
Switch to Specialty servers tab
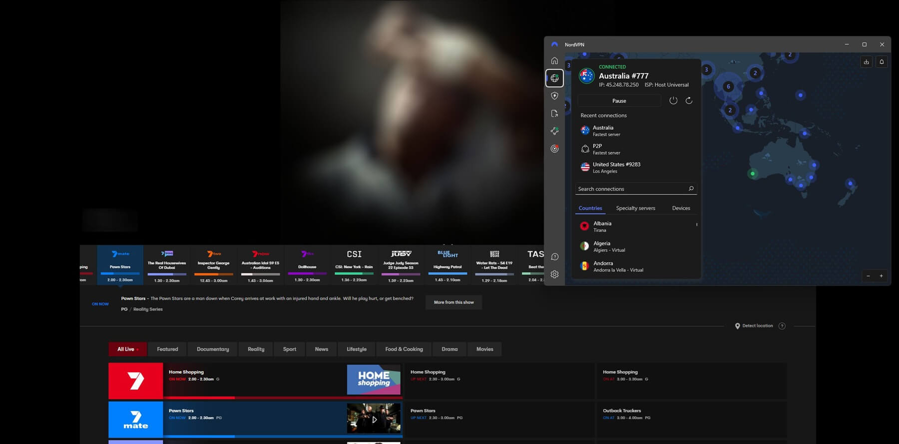[635, 208]
